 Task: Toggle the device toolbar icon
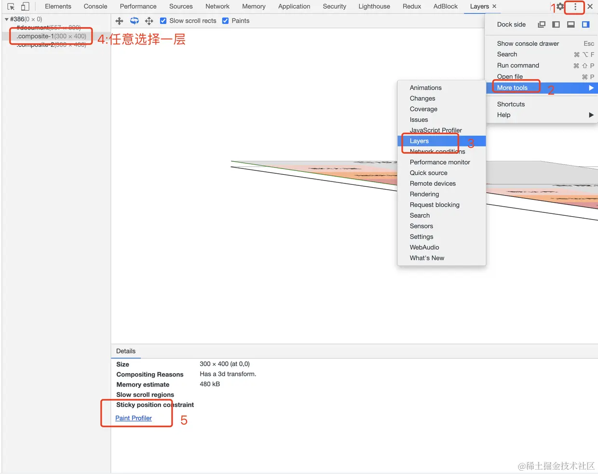click(x=25, y=7)
